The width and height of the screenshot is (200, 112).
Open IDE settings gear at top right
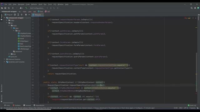point(195,8)
